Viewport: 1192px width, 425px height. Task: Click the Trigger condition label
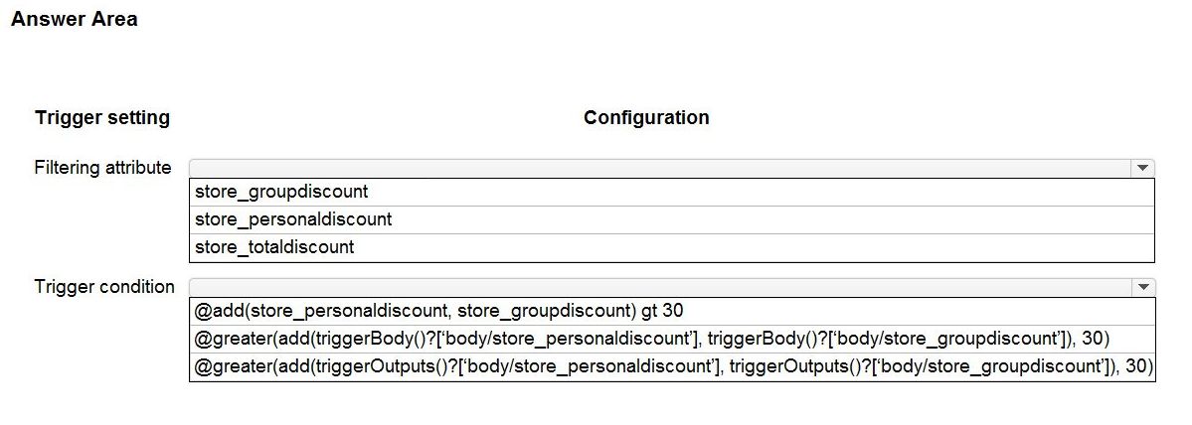coord(104,287)
